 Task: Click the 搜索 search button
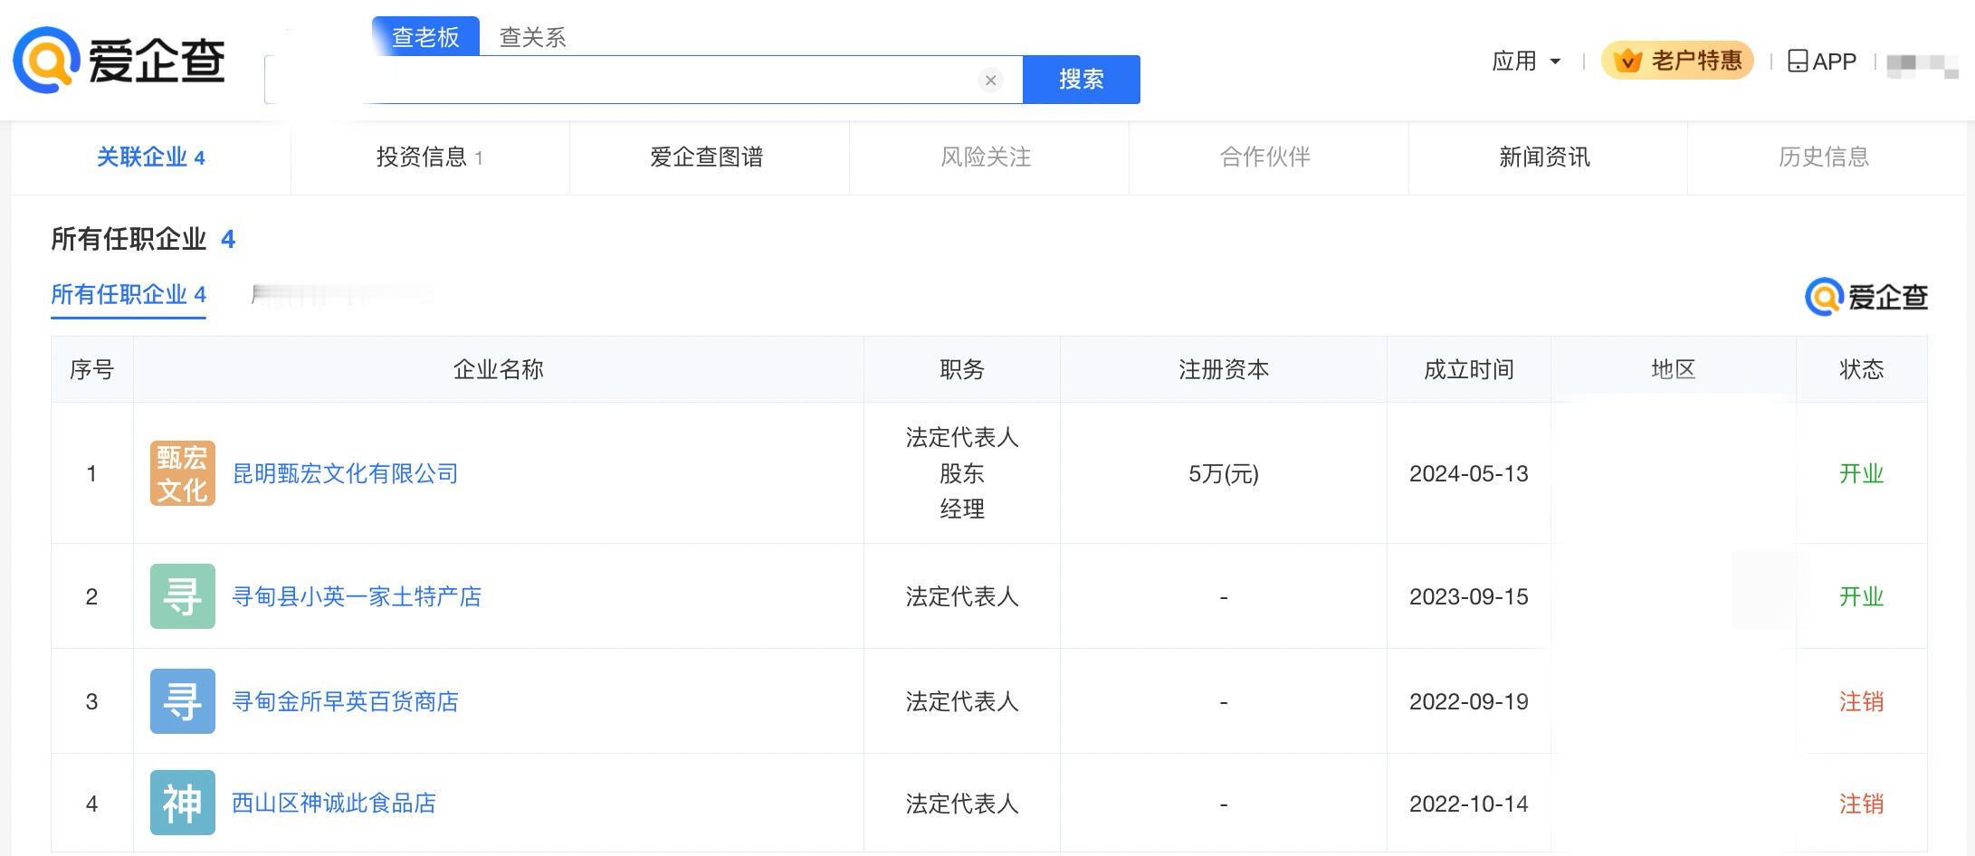1082,80
